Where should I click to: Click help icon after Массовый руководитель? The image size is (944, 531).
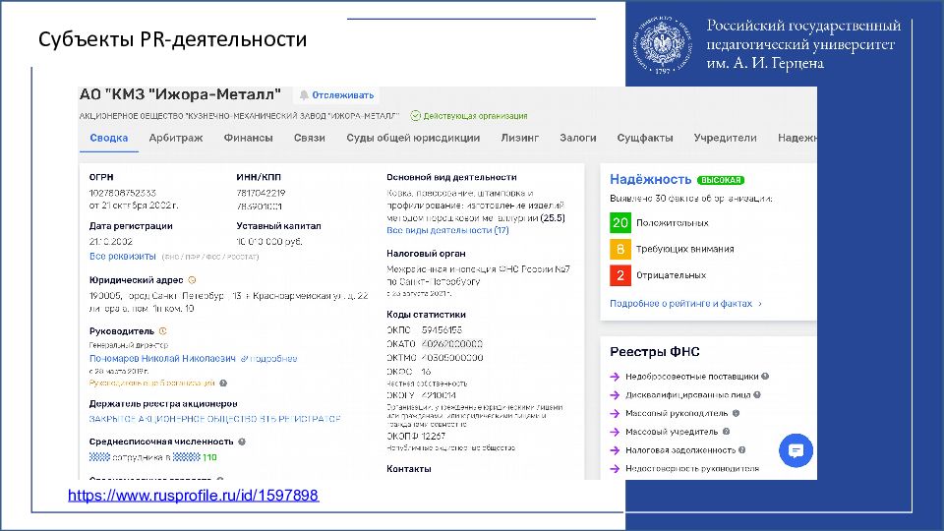coord(736,413)
